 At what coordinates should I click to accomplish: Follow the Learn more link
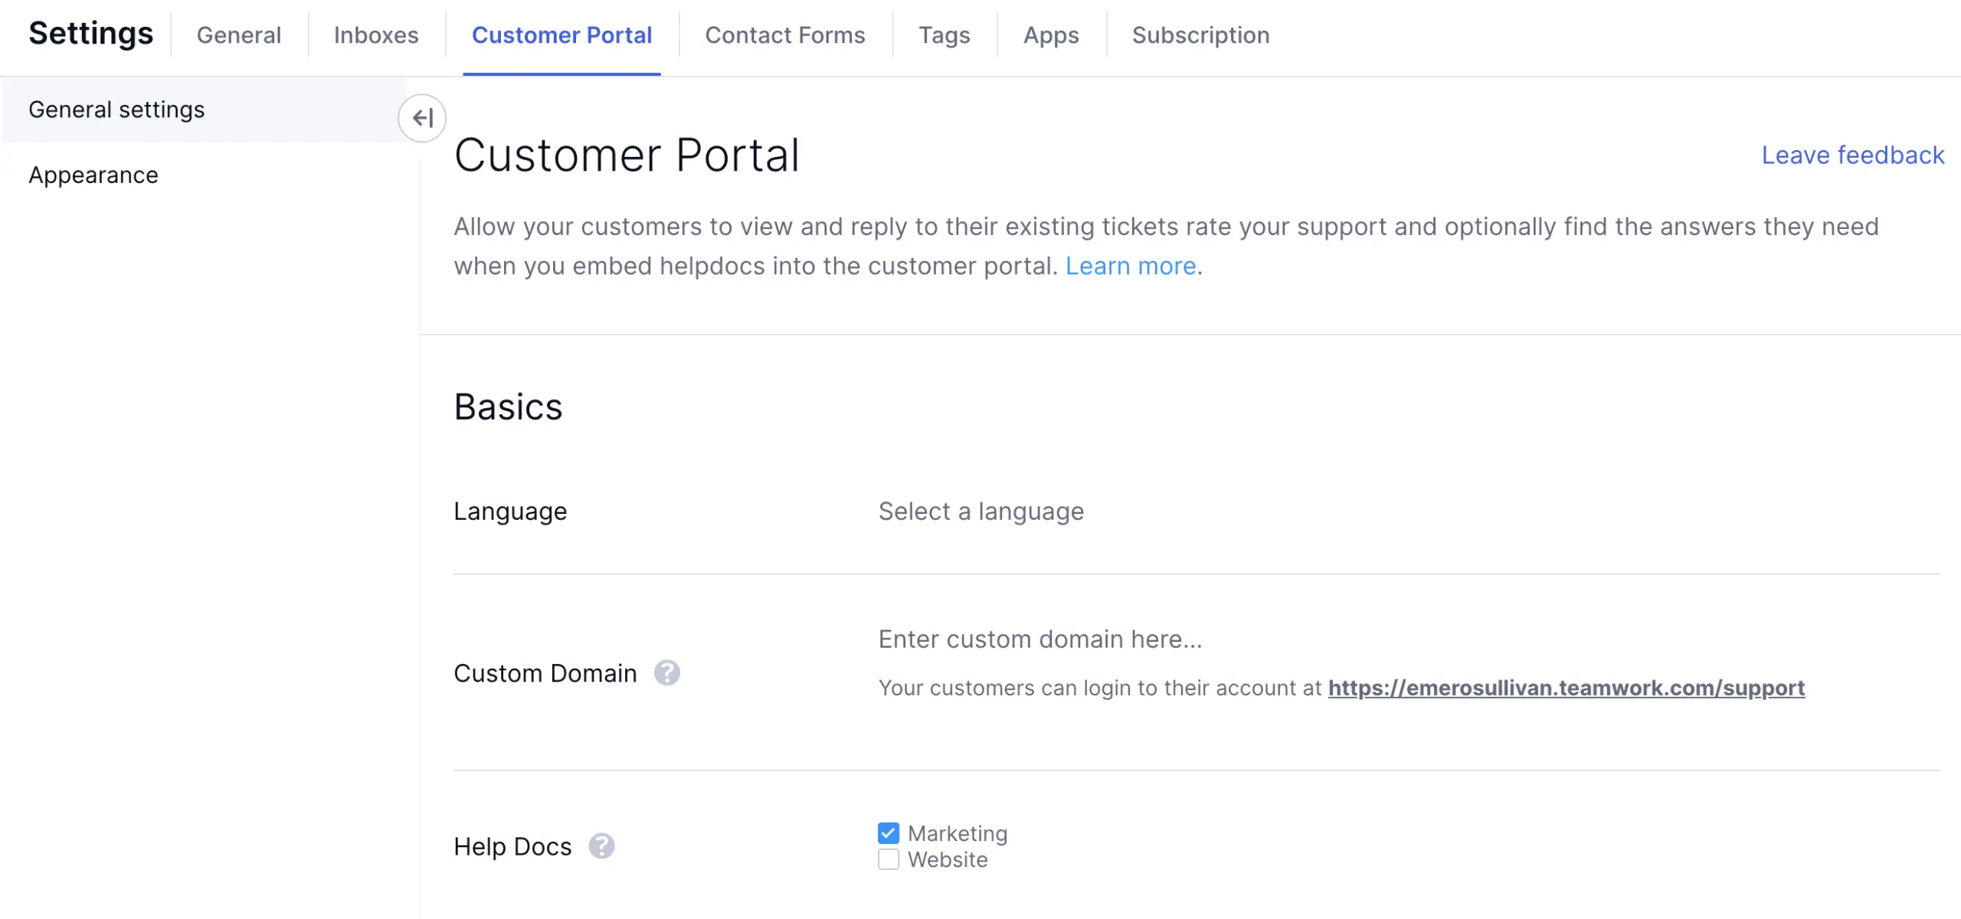1130,266
